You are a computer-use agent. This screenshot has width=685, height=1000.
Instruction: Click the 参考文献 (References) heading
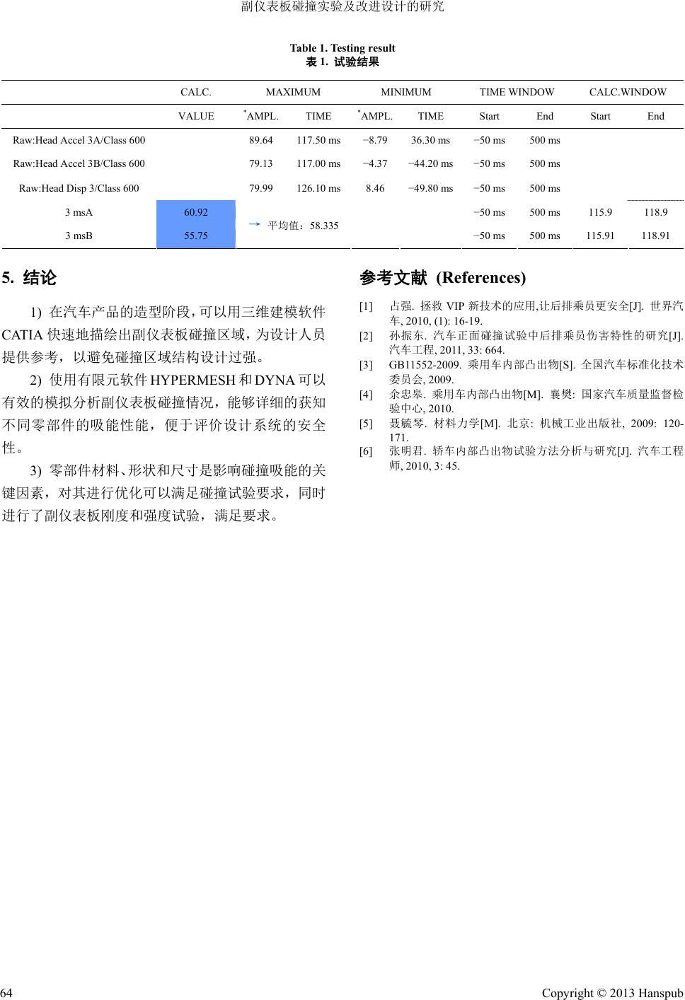coord(442,278)
